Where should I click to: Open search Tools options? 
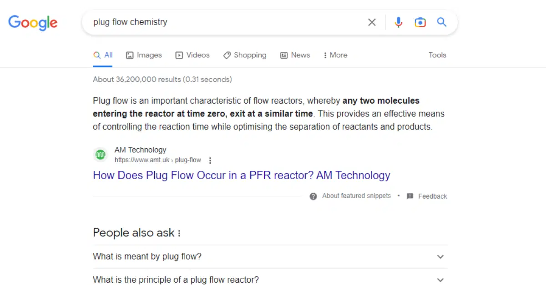437,55
